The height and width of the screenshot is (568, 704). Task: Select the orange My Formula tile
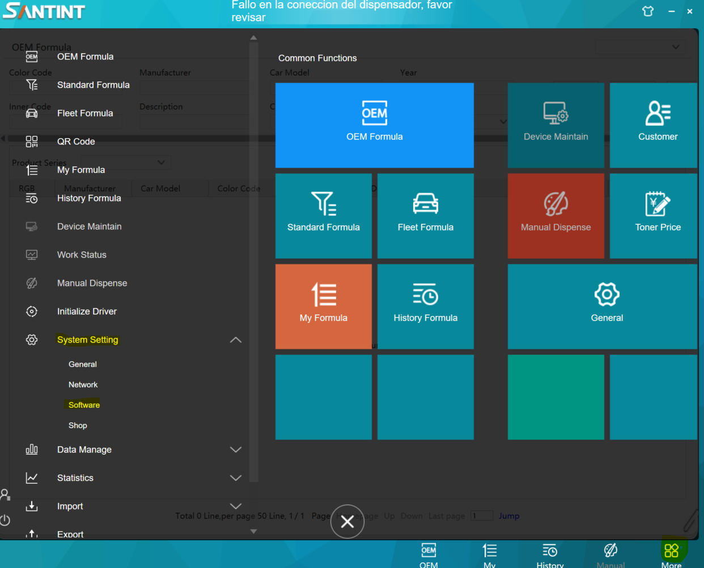(323, 306)
